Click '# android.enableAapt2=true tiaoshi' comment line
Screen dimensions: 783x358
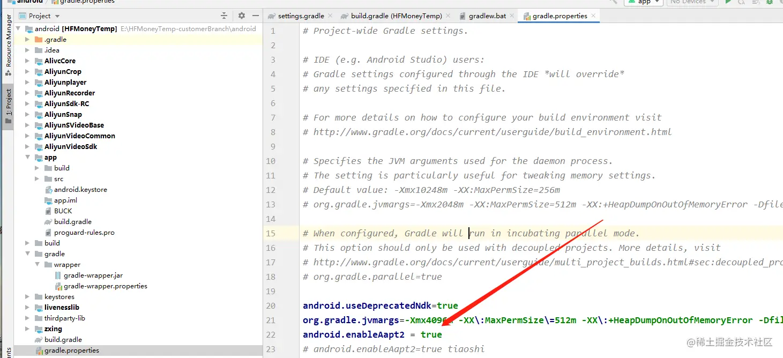click(393, 349)
